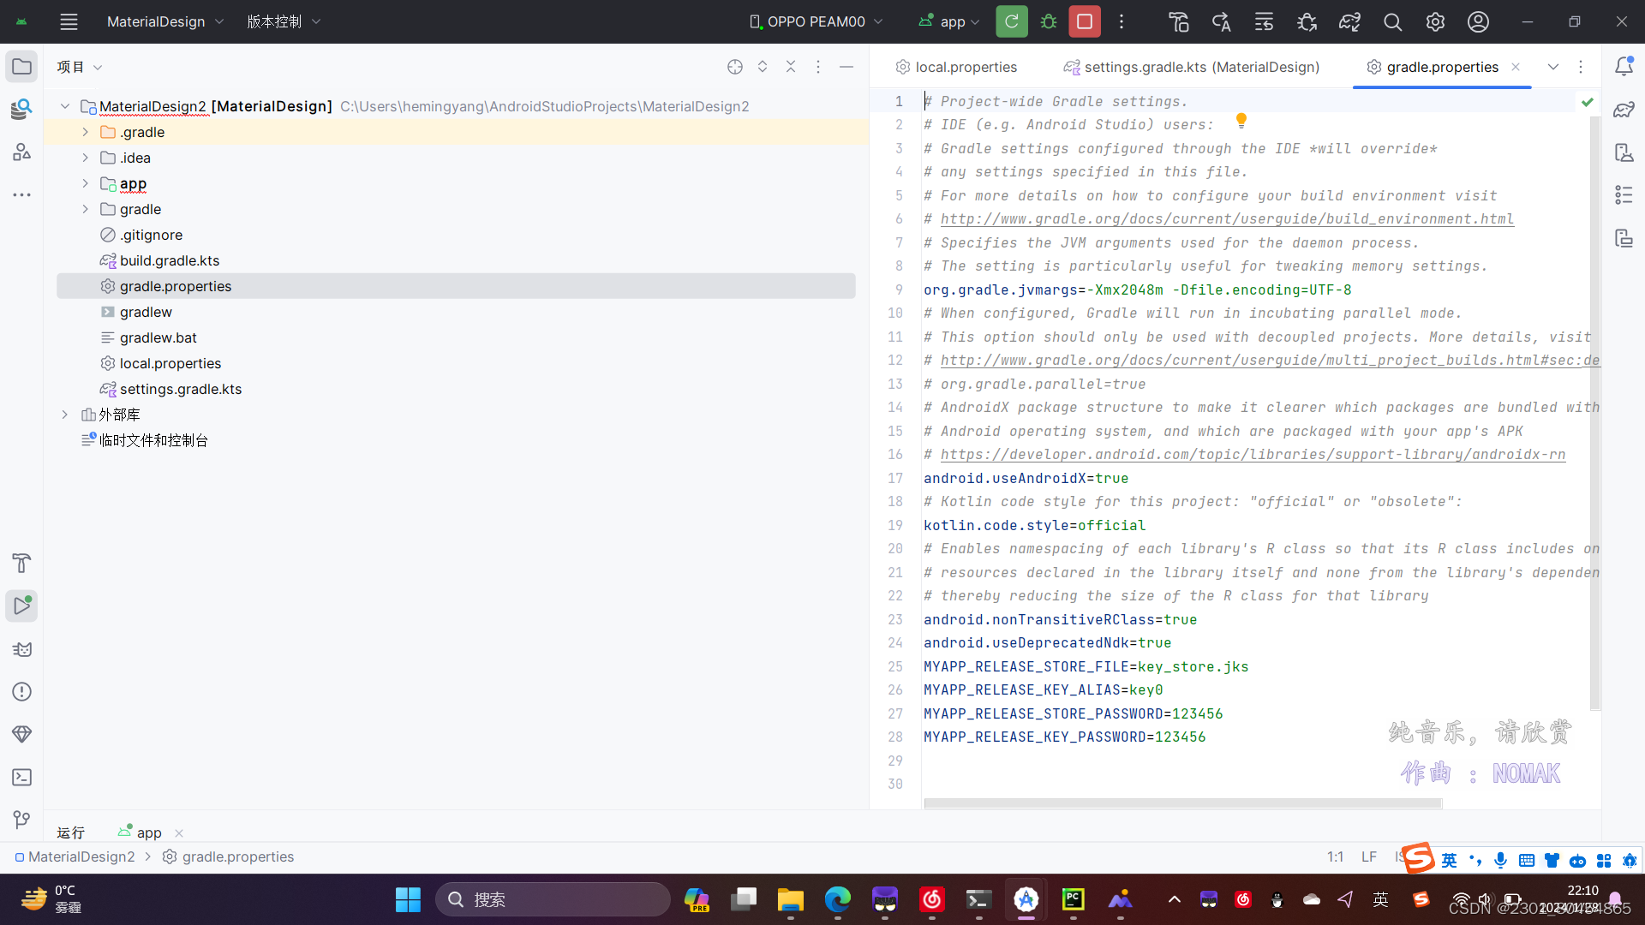
Task: Open the Windows Start menu
Action: pos(407,899)
